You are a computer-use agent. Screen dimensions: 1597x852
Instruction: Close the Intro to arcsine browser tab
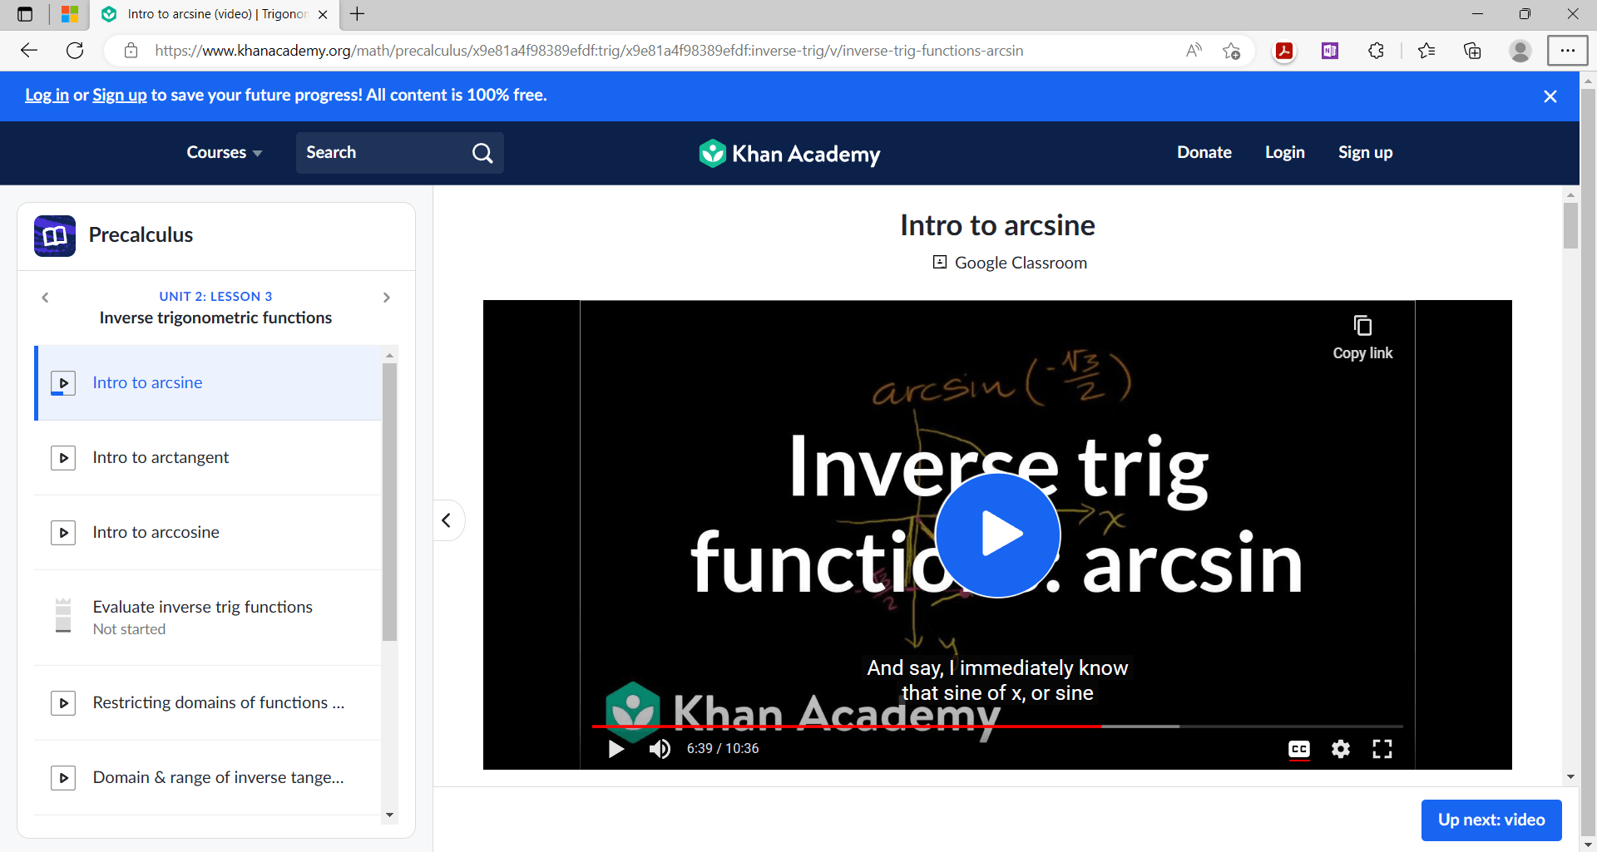pos(324,14)
